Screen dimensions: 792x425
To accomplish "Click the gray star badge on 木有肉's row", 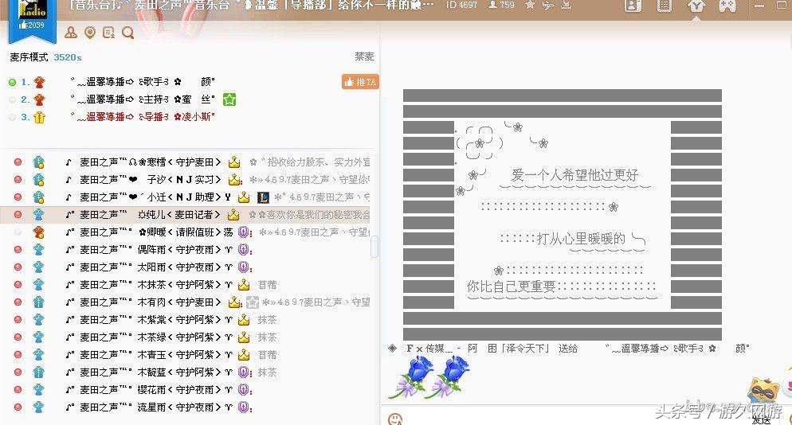I will click(252, 302).
